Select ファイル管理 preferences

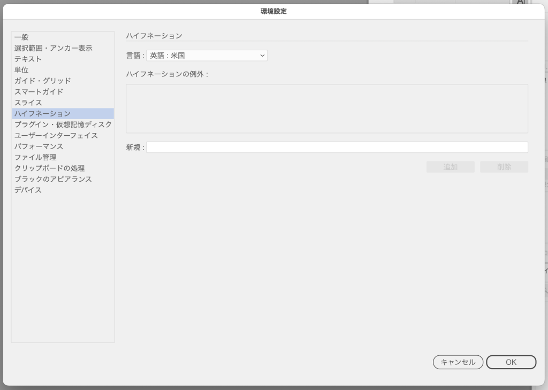point(35,158)
